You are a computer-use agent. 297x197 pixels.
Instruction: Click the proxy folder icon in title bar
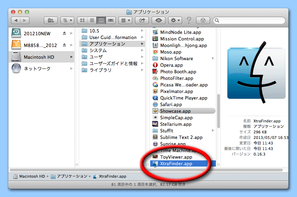(129, 12)
